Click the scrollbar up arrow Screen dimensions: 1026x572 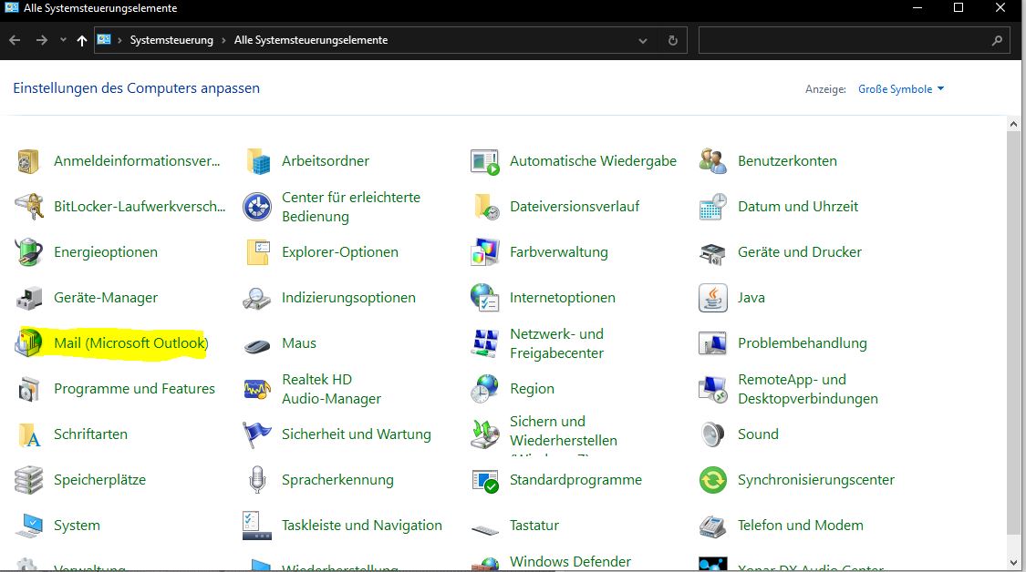1013,124
